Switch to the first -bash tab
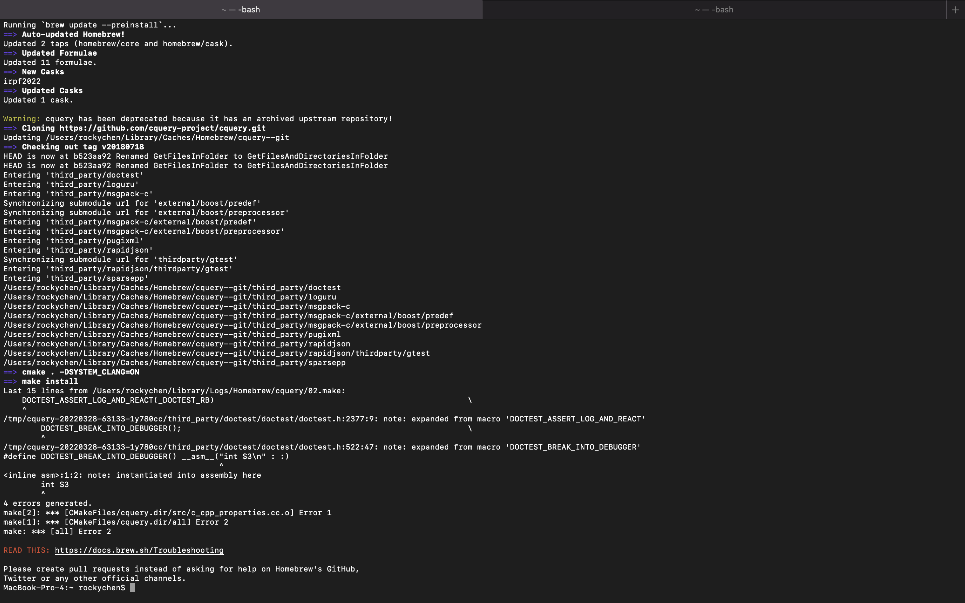The image size is (965, 603). click(x=241, y=10)
